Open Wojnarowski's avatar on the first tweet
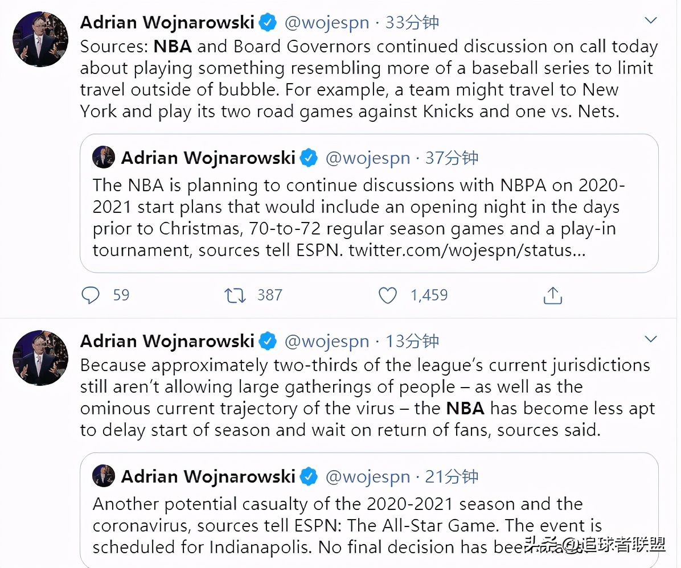681x568 pixels. tap(40, 39)
